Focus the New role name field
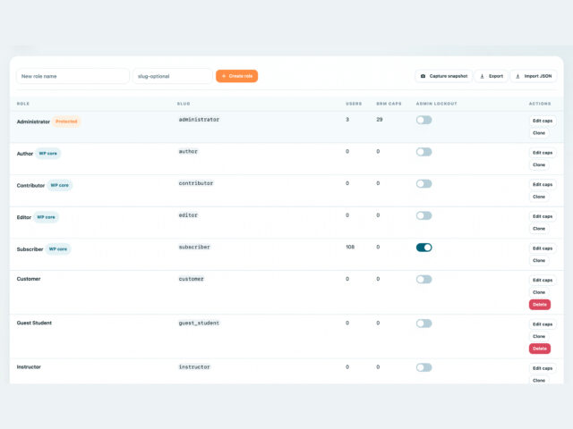The image size is (573, 429). click(x=73, y=76)
